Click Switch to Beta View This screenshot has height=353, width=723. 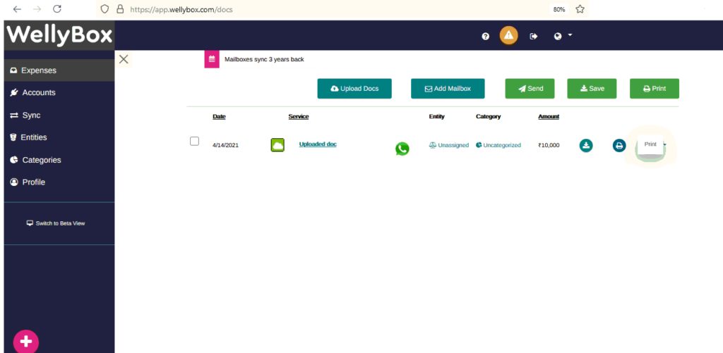pyautogui.click(x=56, y=223)
